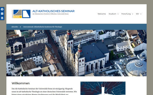Click the university building icon in sidebar
Screen dimensions: 153x95
tap(2, 18)
